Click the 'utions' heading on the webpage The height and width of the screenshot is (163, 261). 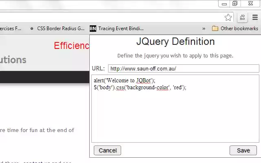(13, 60)
